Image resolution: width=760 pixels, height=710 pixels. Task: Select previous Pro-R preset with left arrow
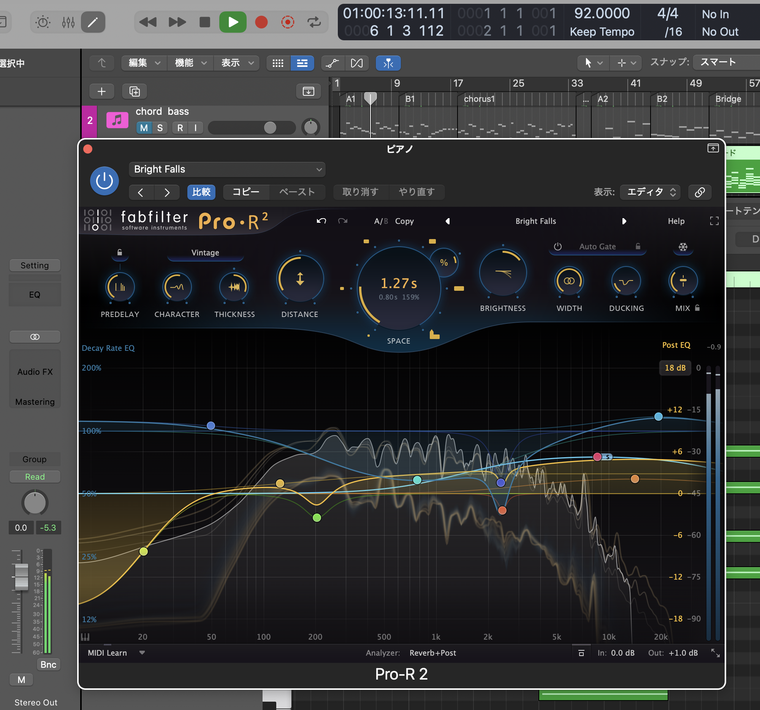(x=447, y=221)
